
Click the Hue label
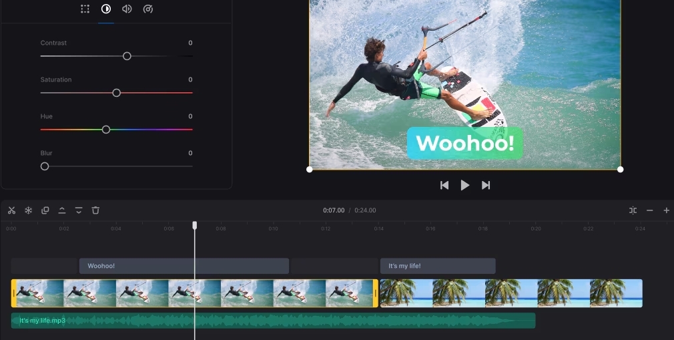coord(47,116)
